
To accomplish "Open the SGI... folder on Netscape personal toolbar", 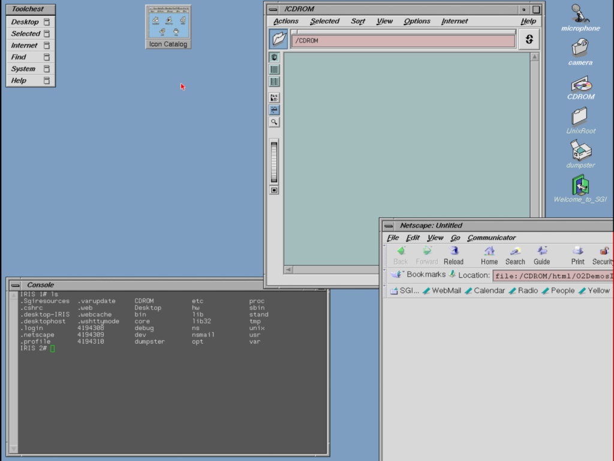I will [405, 290].
